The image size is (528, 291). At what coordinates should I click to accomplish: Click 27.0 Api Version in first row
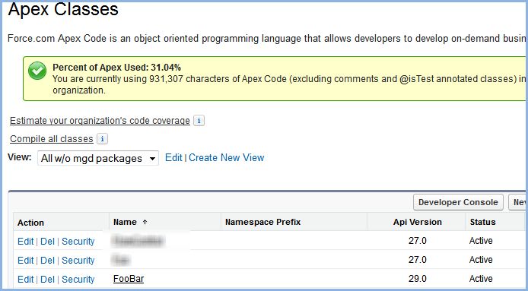[417, 241]
